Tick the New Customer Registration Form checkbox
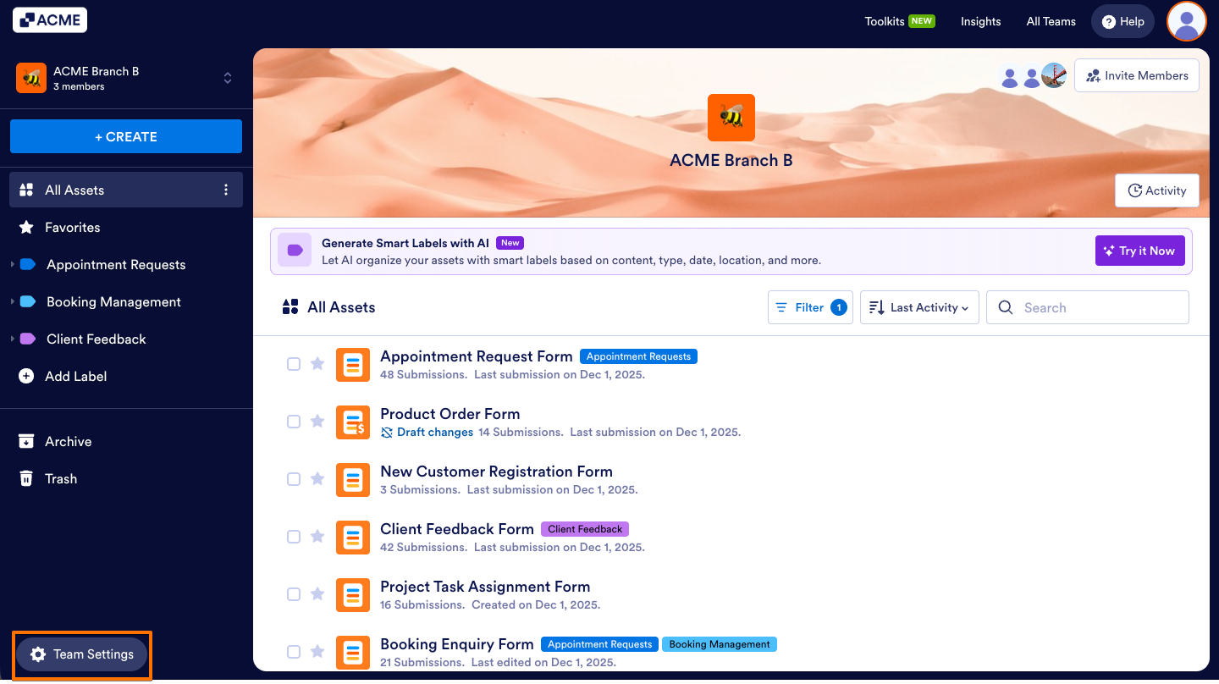The height and width of the screenshot is (684, 1219). point(294,479)
